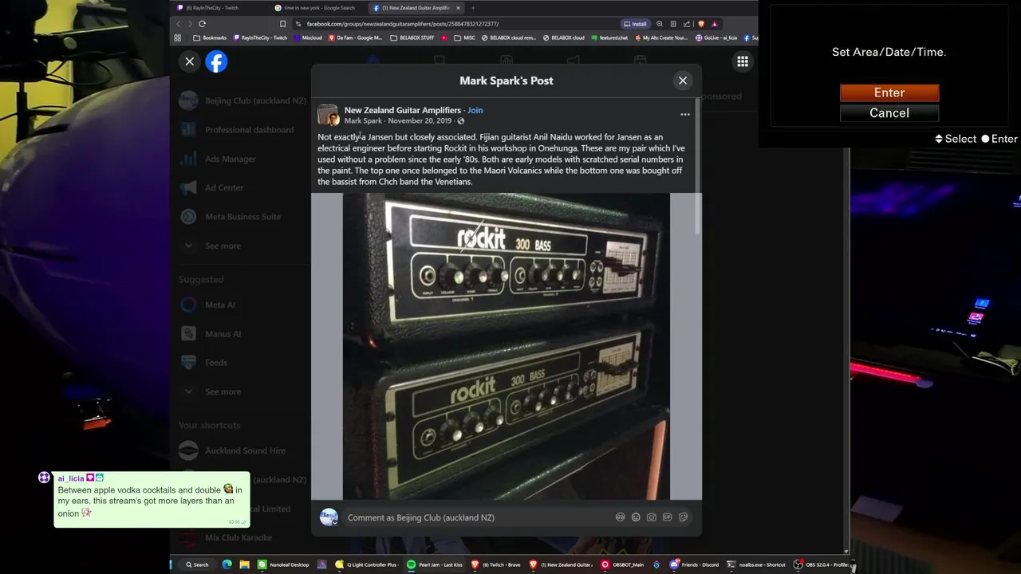Image resolution: width=1021 pixels, height=574 pixels.
Task: Expand See more under Feeds
Action: pyautogui.click(x=223, y=391)
